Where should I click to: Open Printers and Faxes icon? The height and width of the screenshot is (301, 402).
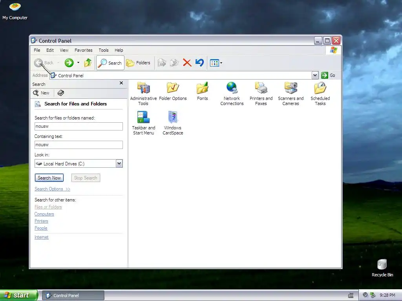coord(261,94)
